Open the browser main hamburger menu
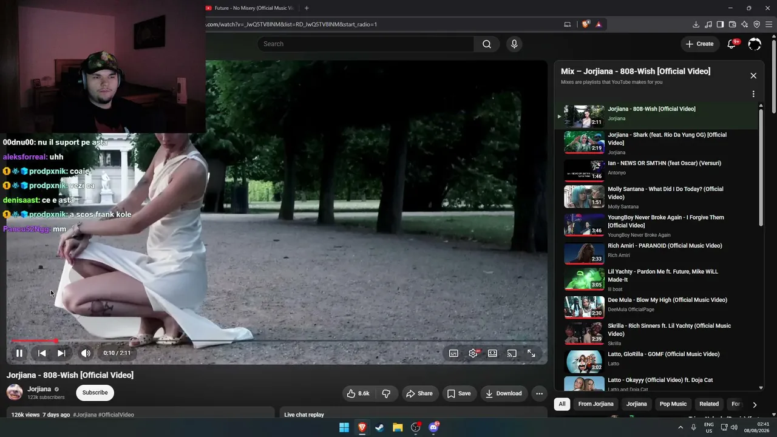Screen dimensions: 777x437 pyautogui.click(x=769, y=24)
